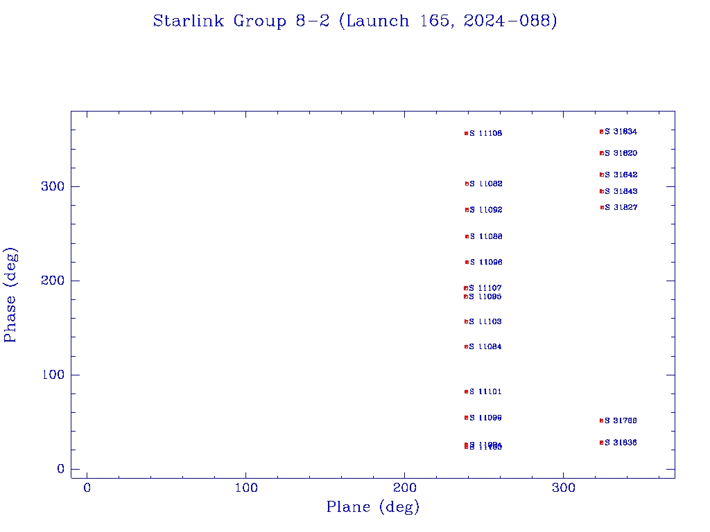
Task: Select the red marker for S 31820
Action: [602, 153]
